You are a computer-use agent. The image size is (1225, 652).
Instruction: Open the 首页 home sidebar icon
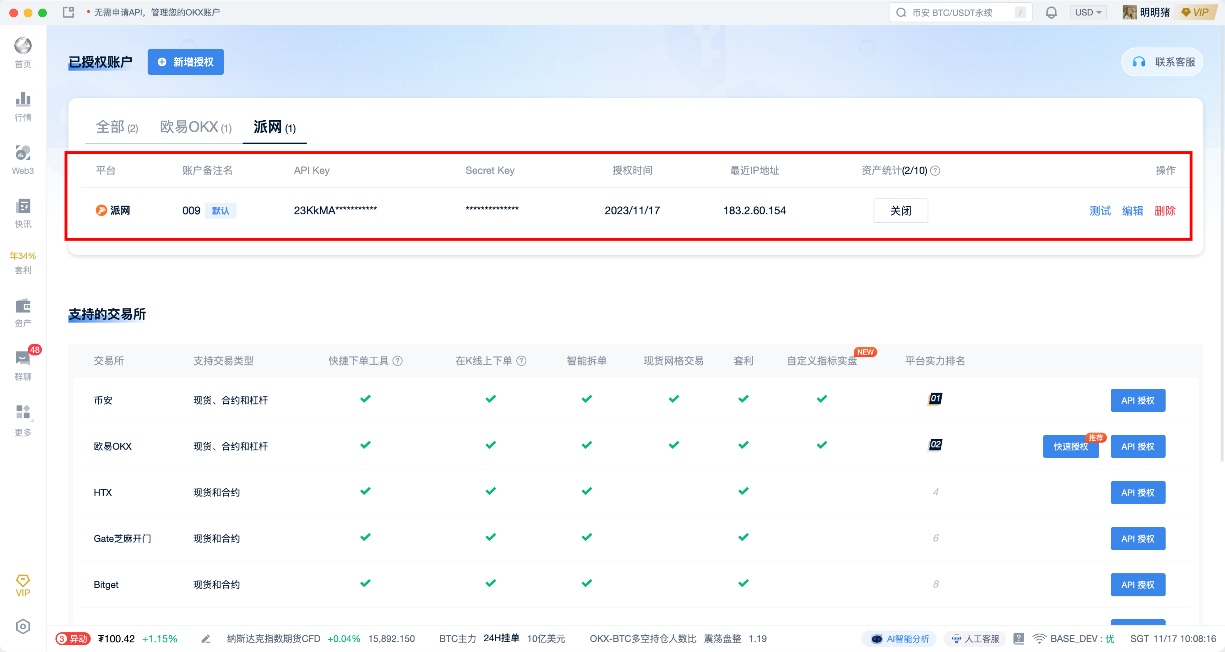pyautogui.click(x=23, y=52)
